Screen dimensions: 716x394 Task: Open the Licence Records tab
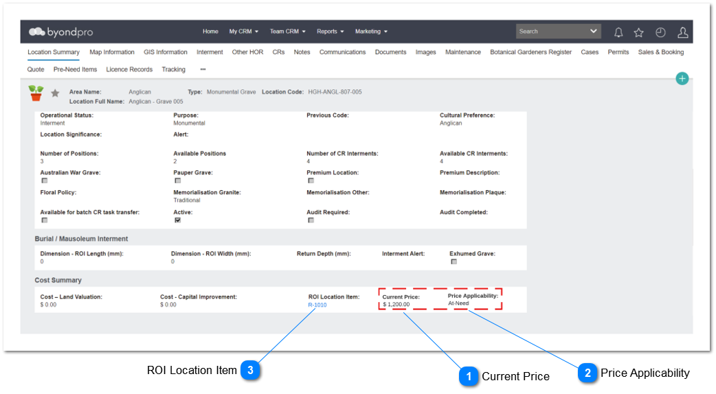(129, 69)
